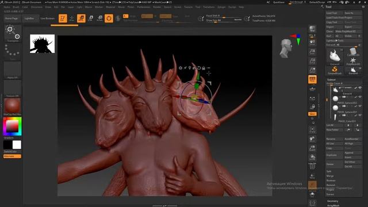Expand the ArrayMesh palette
Image resolution: width=368 pixels, height=207 pixels.
click(x=333, y=206)
